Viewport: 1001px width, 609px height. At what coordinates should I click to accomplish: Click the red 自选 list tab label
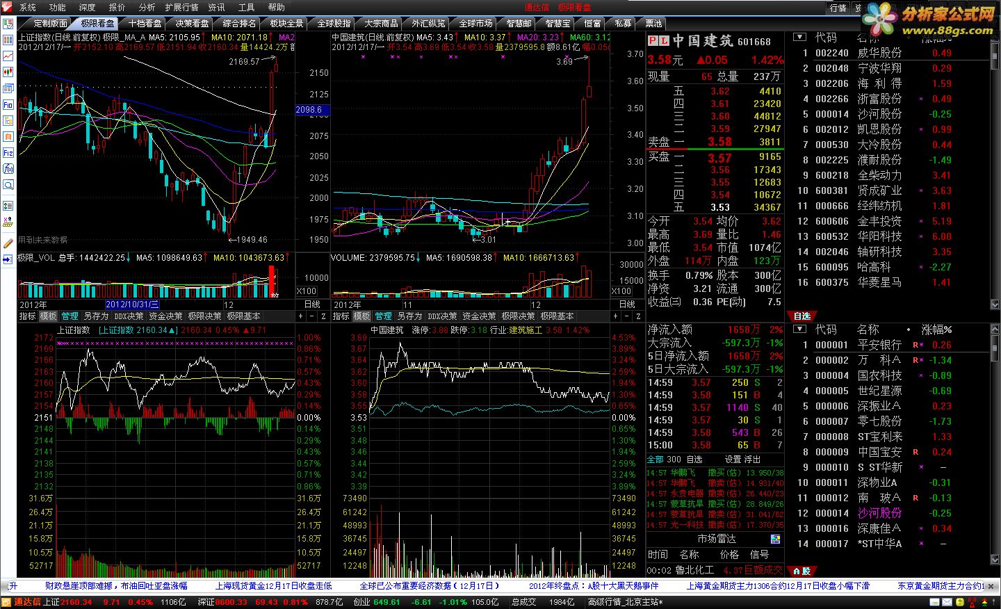click(801, 316)
